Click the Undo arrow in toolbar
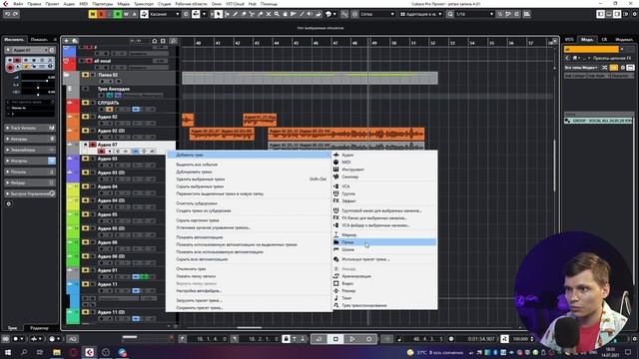This screenshot has height=359, width=639. [x=7, y=14]
